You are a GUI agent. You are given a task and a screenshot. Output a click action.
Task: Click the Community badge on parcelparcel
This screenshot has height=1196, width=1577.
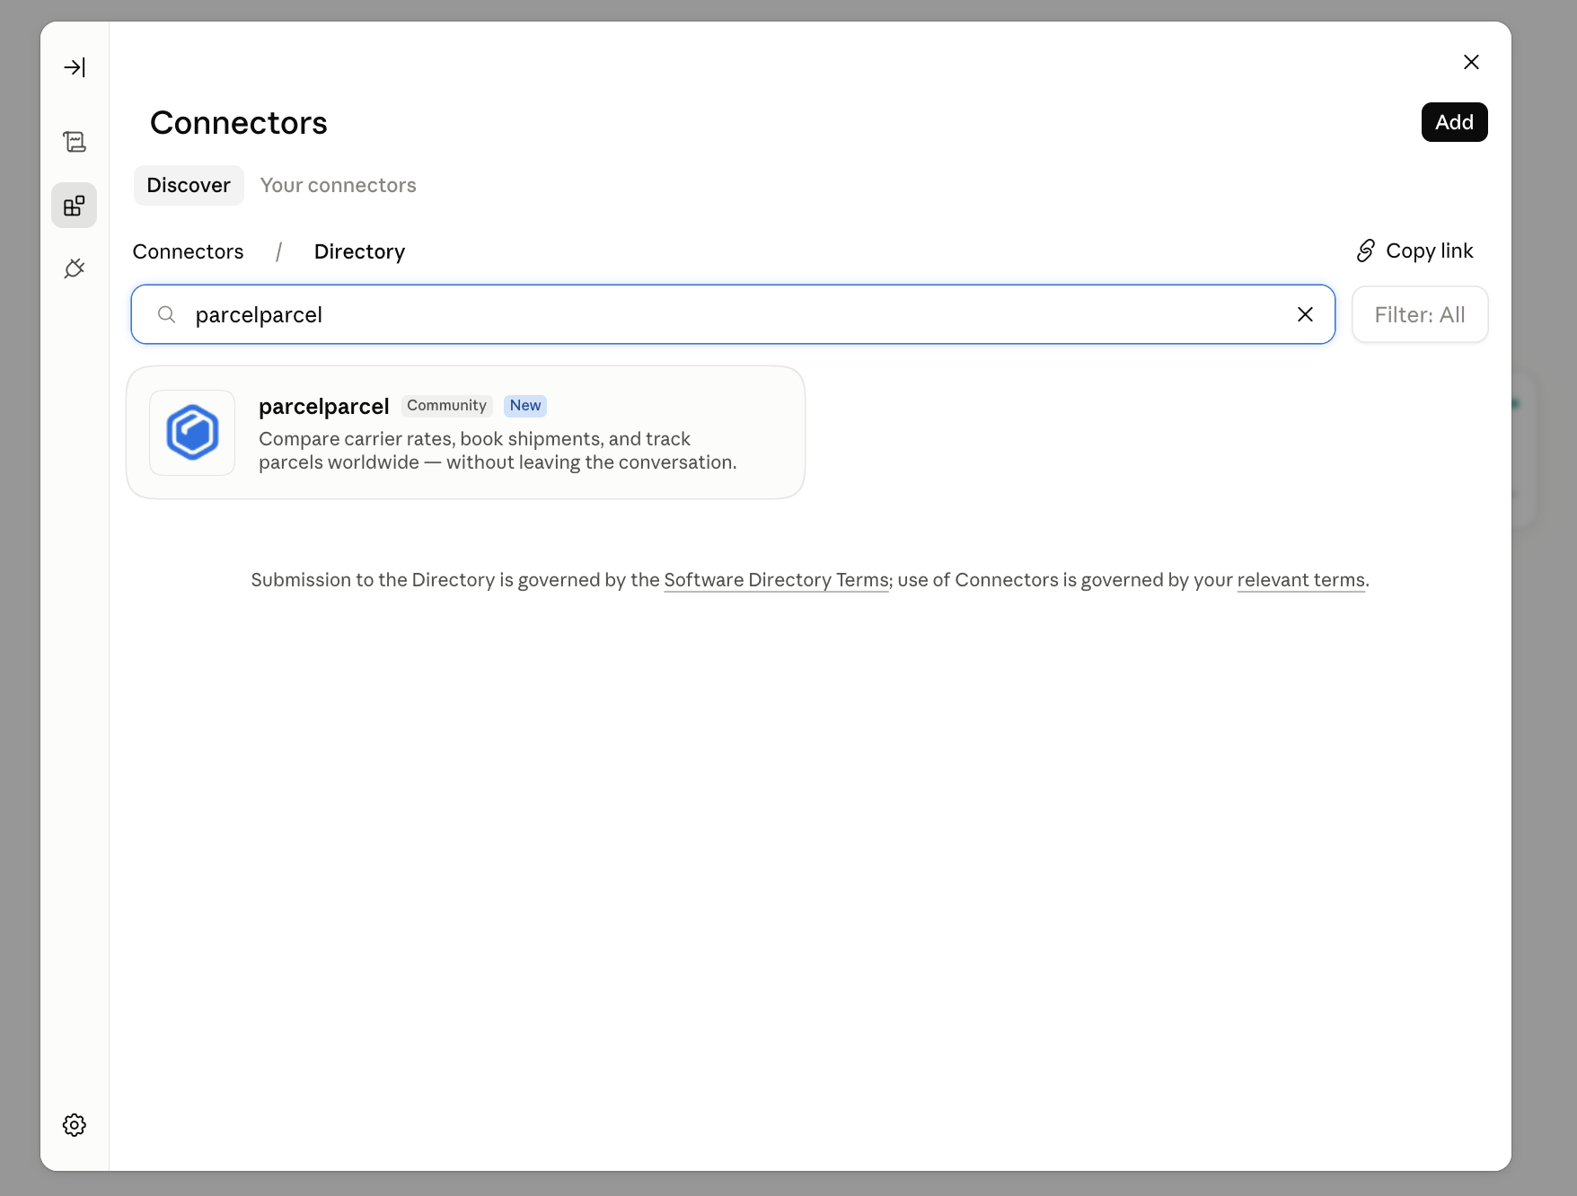(x=446, y=406)
